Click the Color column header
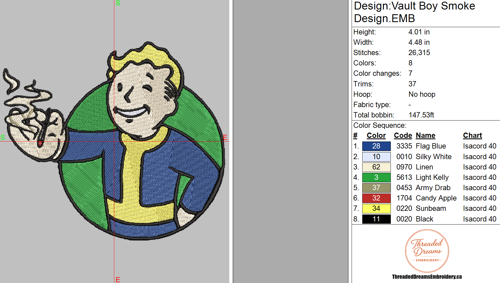This screenshot has width=500, height=283. coord(376,136)
